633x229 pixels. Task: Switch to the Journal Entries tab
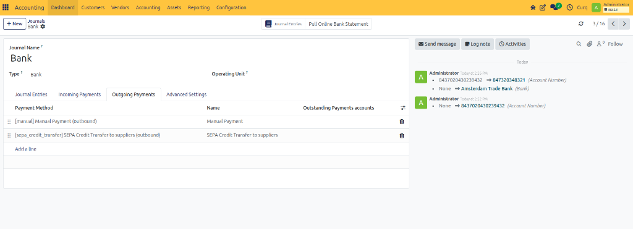point(31,94)
